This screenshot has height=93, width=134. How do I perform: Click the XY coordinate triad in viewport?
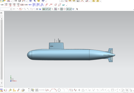pyautogui.click(x=13, y=79)
